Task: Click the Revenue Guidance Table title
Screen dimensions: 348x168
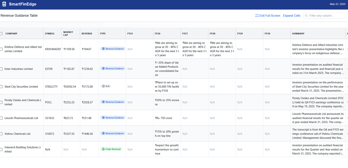Action: [19, 16]
